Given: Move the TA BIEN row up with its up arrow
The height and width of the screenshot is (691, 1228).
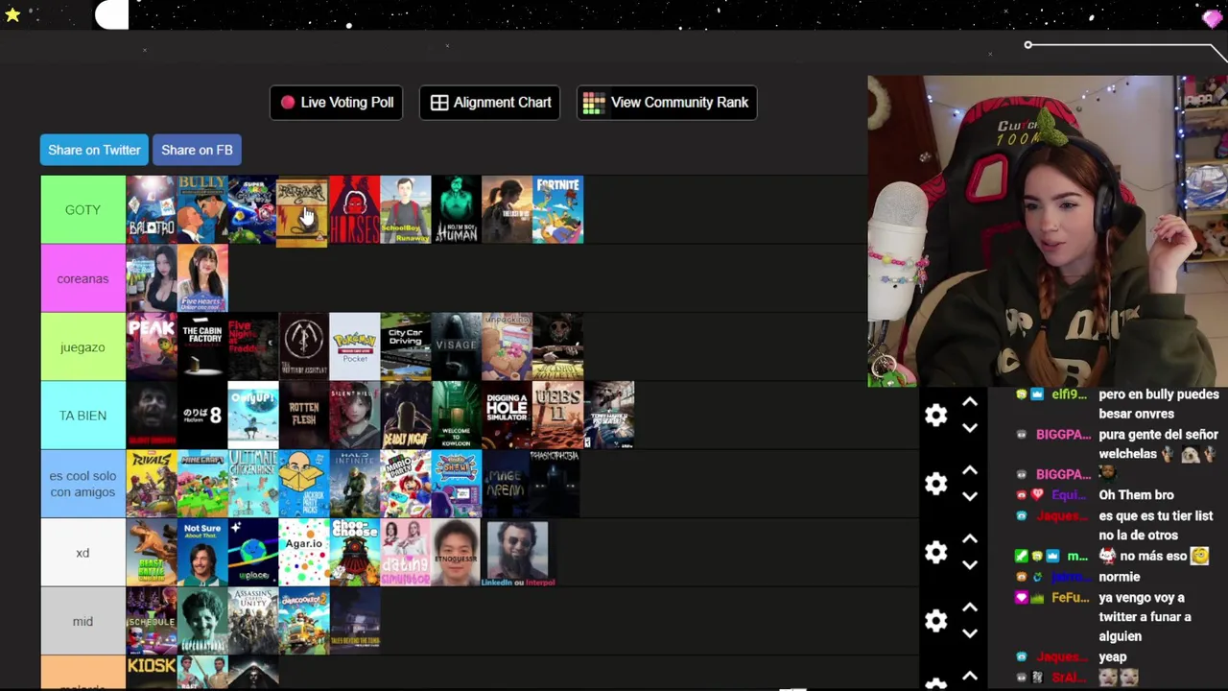Looking at the screenshot, I should pos(970,402).
